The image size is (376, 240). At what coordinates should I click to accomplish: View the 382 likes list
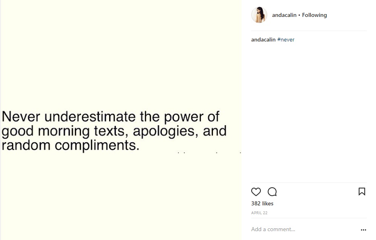point(262,204)
